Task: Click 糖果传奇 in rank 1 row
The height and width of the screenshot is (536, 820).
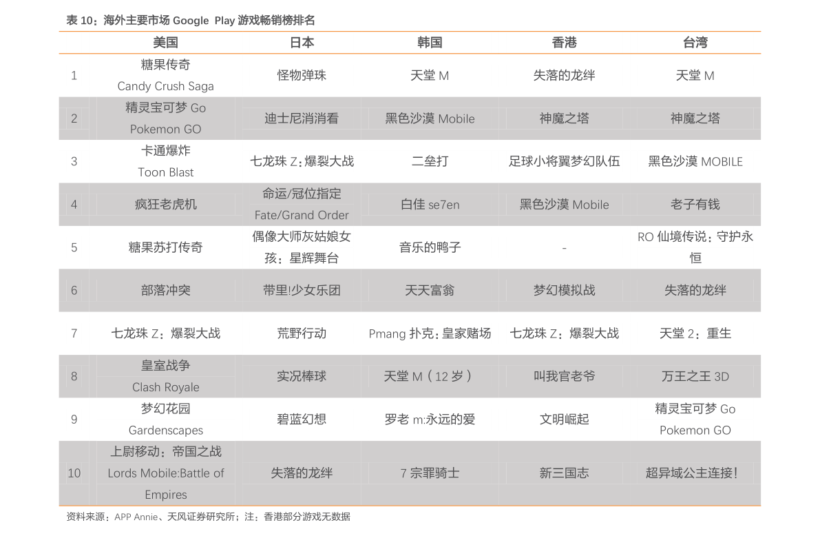Action: point(165,64)
